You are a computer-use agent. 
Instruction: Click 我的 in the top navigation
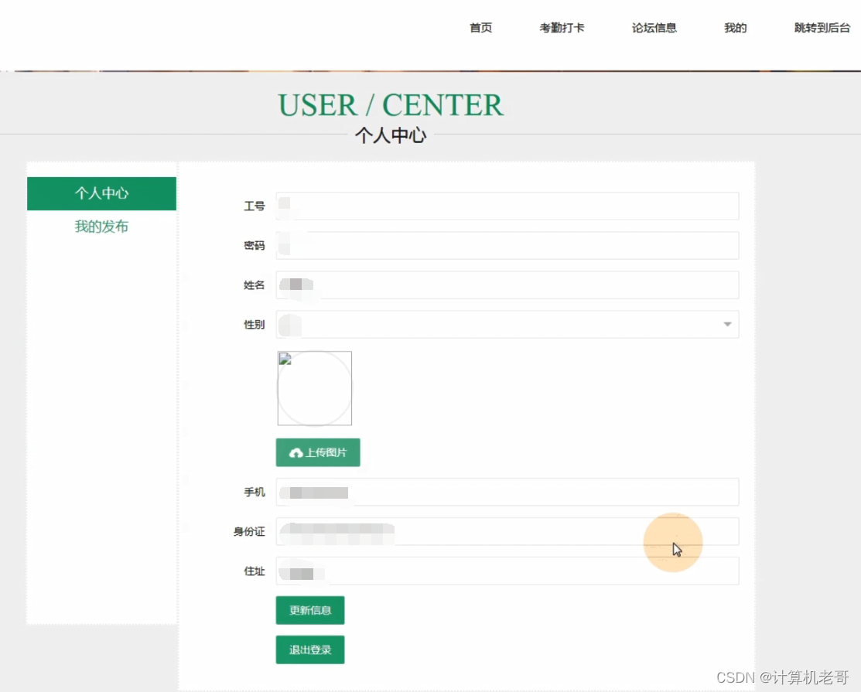pos(734,28)
